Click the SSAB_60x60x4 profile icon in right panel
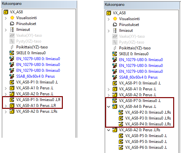This screenshot has height=153, width=181. 115,77
